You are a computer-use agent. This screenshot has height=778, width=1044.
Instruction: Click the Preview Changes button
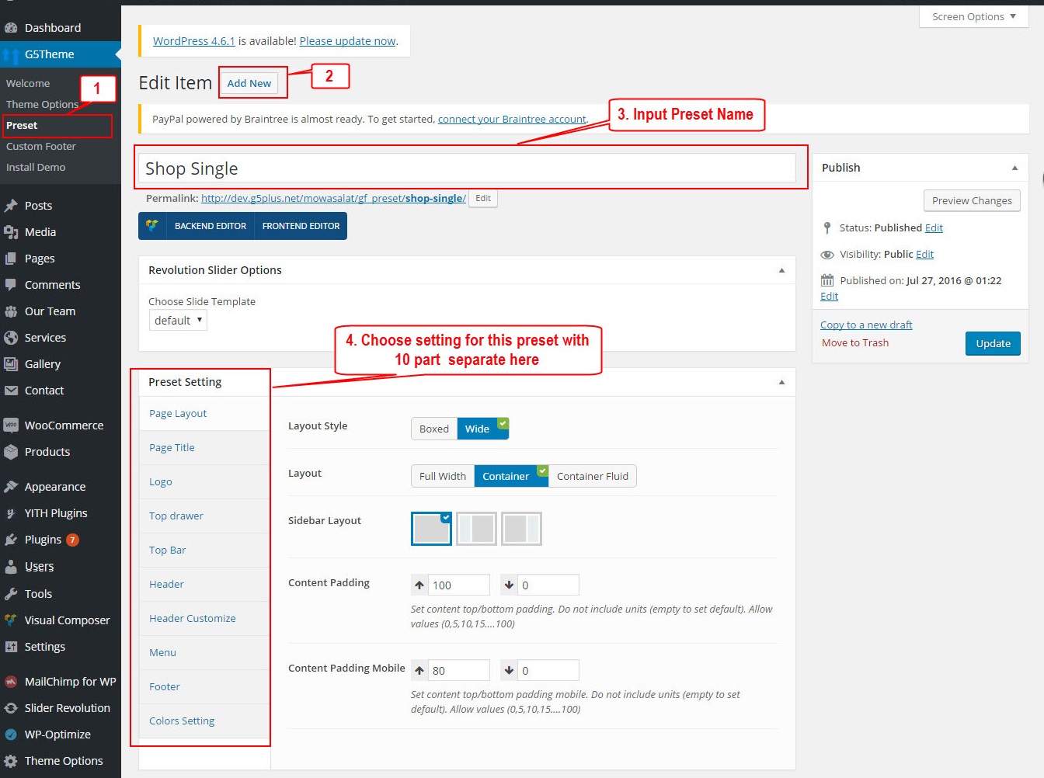(x=972, y=200)
